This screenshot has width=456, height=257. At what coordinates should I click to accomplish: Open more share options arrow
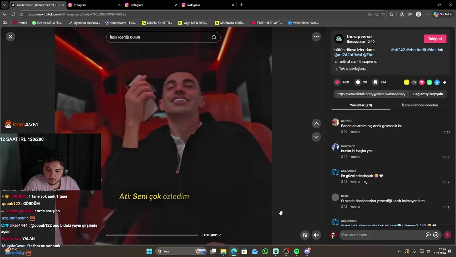(x=444, y=82)
